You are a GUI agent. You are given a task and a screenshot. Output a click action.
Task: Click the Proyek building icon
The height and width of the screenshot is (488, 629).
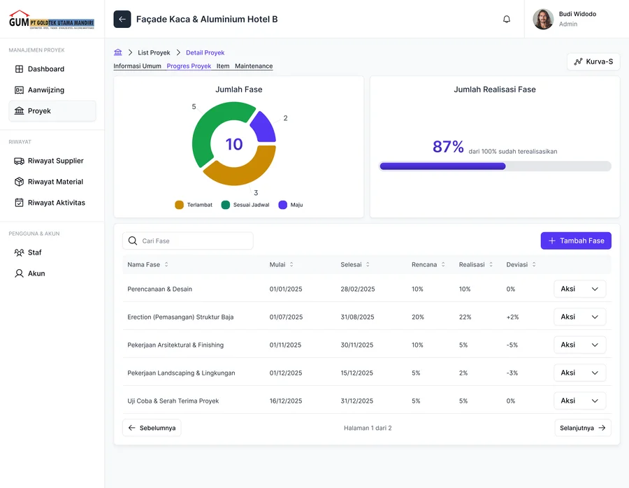pyautogui.click(x=19, y=110)
